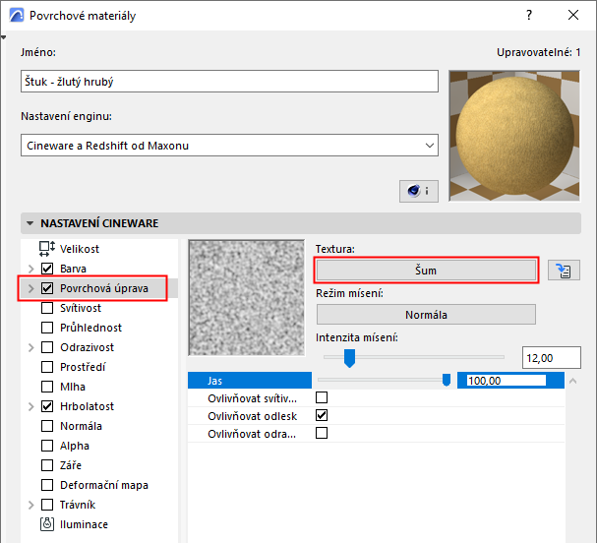
Task: Enable the Odrazivost checkbox
Action: (47, 347)
